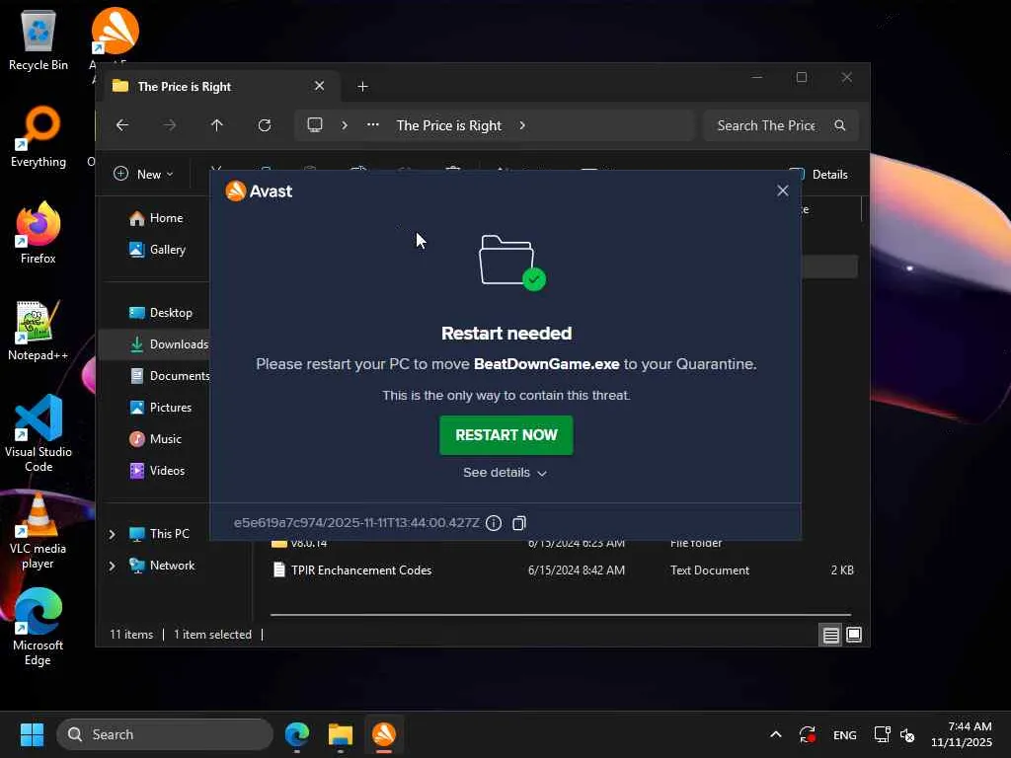The width and height of the screenshot is (1011, 758).
Task: Open Downloads in the navigation pane
Action: (x=168, y=344)
